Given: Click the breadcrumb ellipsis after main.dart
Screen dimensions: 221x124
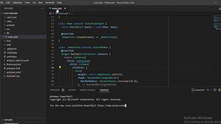Looking at the screenshot, I should tap(72, 13).
